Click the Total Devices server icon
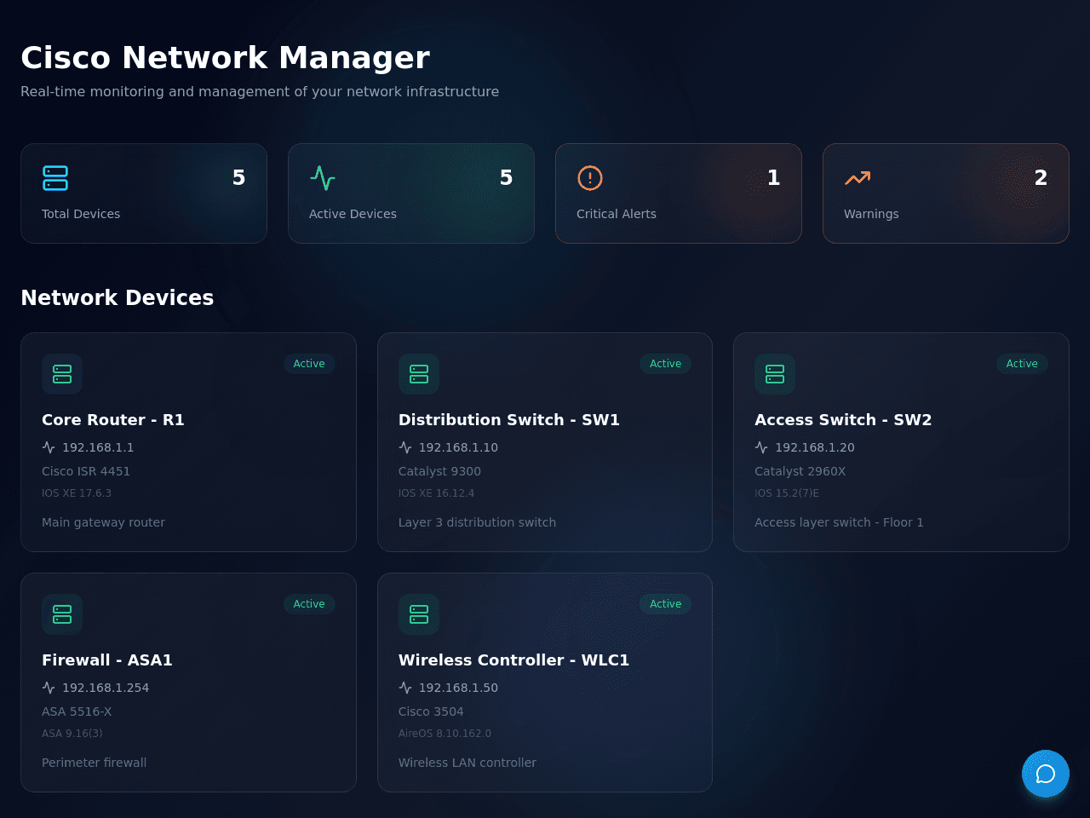1090x818 pixels. (55, 178)
